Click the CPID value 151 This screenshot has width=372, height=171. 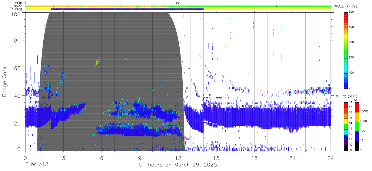click(178, 3)
